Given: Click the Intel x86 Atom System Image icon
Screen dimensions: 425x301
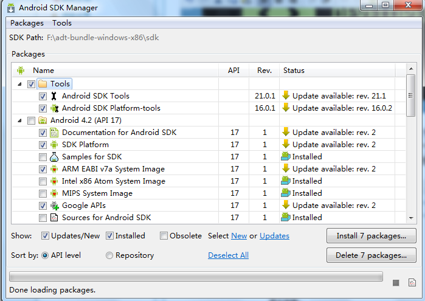Looking at the screenshot, I should (54, 181).
